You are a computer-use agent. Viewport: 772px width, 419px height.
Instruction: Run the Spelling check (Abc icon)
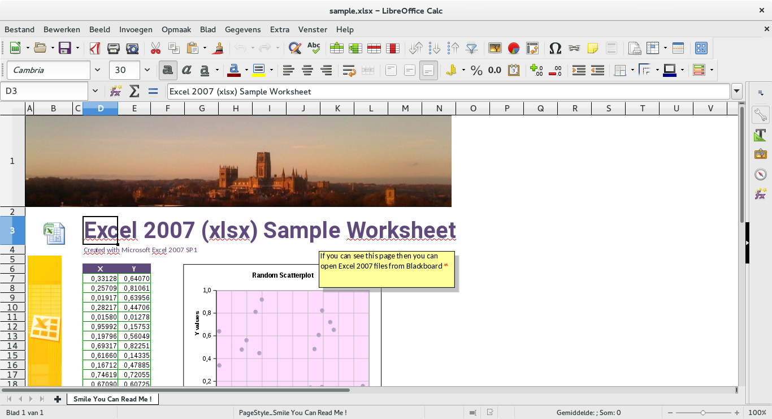(x=313, y=48)
